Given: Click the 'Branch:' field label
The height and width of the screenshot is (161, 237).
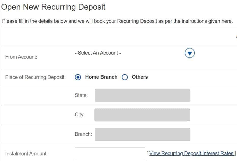Looking at the screenshot, I should (x=83, y=134).
